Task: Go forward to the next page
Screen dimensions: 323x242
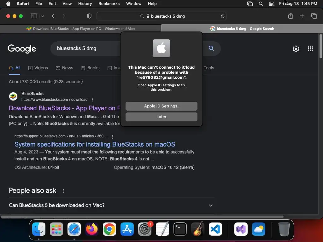Action: tap(64, 16)
